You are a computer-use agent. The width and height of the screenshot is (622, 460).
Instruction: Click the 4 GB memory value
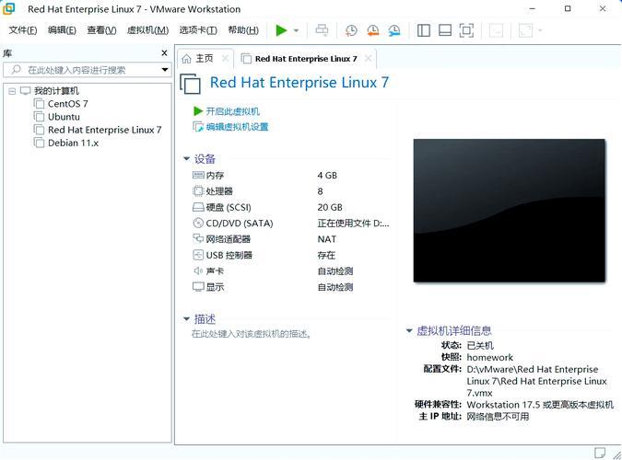point(327,175)
